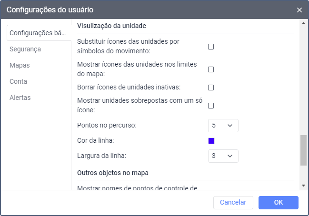Screen dimensions: 309x216
Task: Close the Configurações do usuário dialog
Action: click(x=299, y=10)
